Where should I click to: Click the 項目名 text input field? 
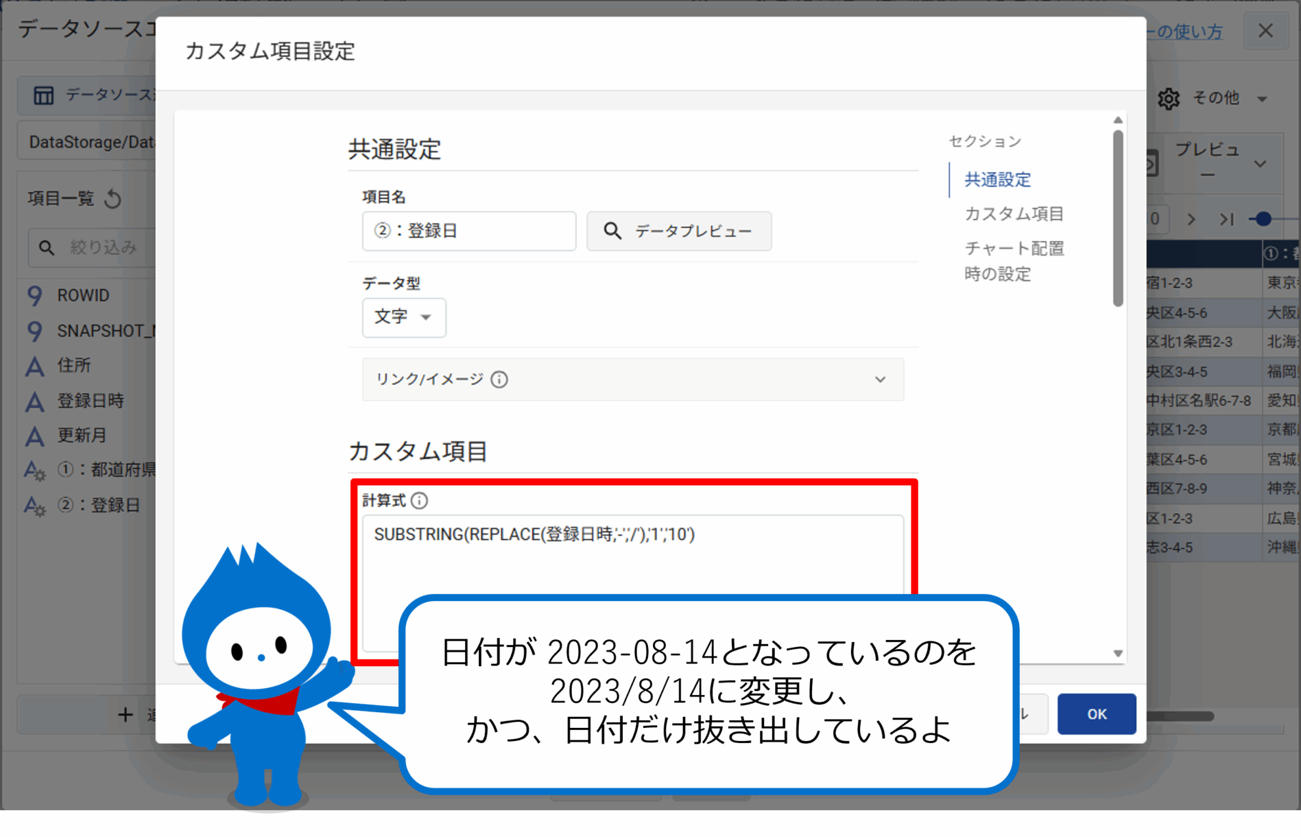pyautogui.click(x=468, y=231)
